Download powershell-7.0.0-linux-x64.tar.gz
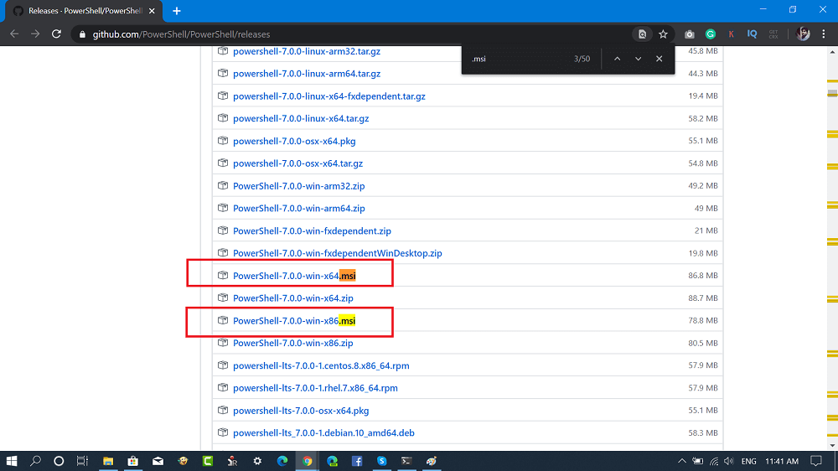Viewport: 838px width, 471px height. [301, 119]
